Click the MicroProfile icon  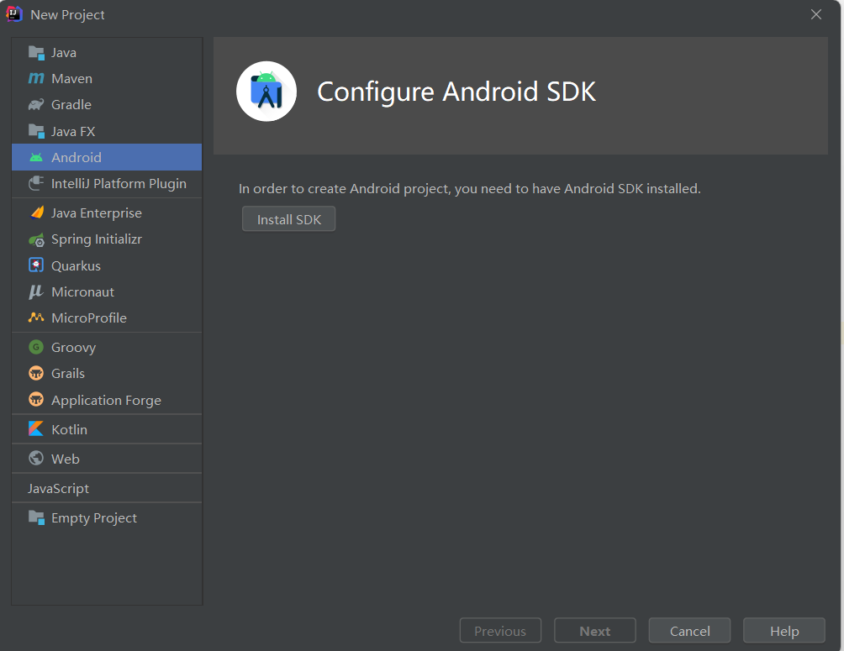point(36,318)
